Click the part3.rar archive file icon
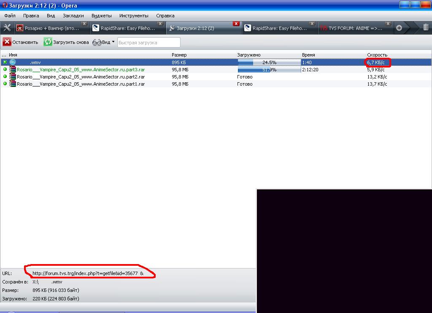The height and width of the screenshot is (313, 432). point(13,70)
